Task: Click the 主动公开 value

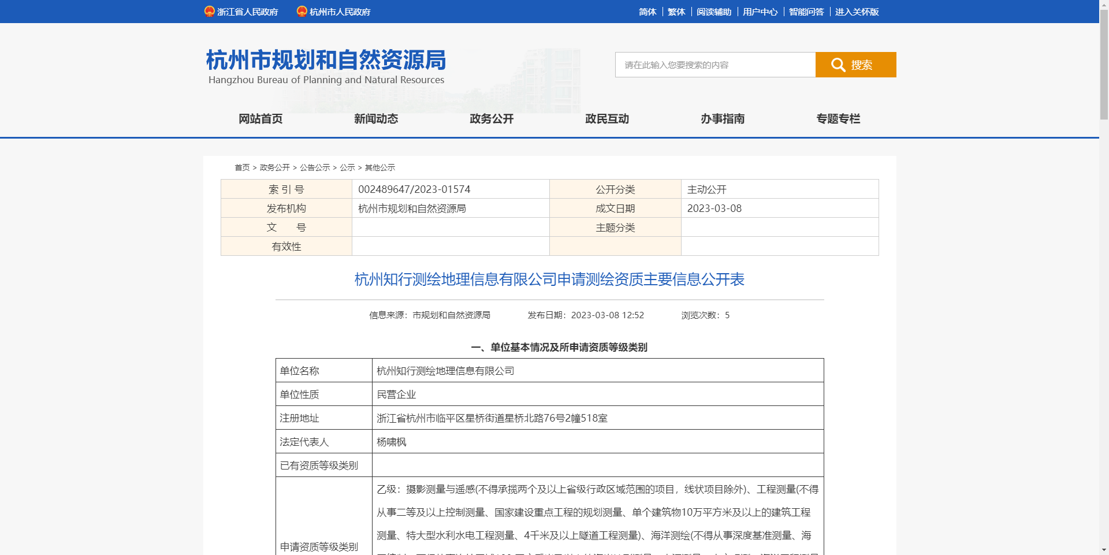Action: click(x=707, y=189)
